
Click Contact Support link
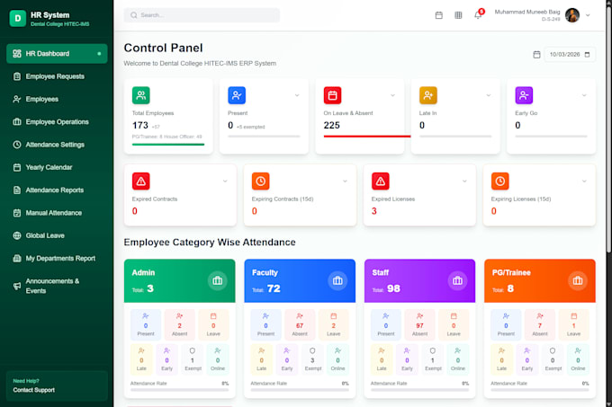pyautogui.click(x=34, y=390)
